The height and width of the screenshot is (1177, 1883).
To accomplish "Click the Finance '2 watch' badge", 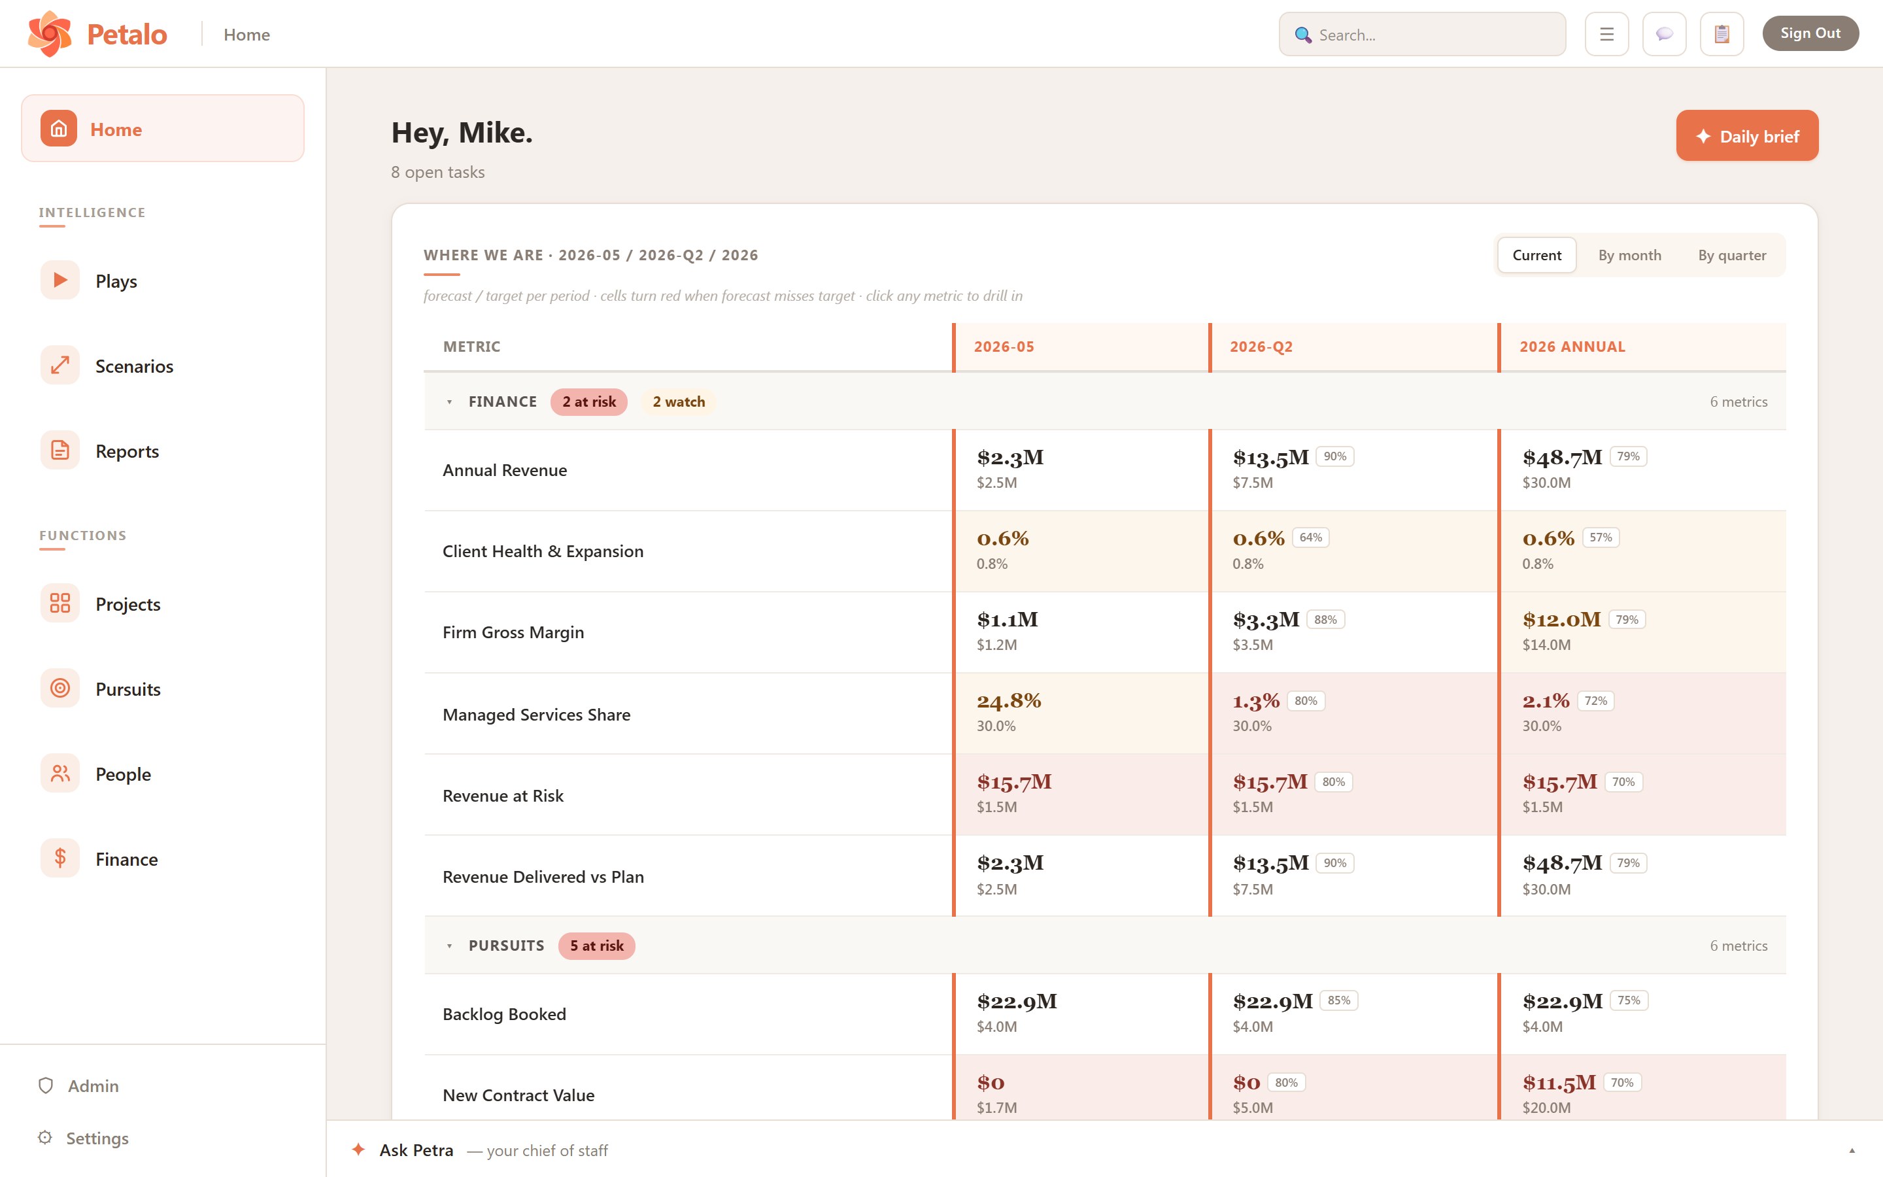I will coord(679,401).
